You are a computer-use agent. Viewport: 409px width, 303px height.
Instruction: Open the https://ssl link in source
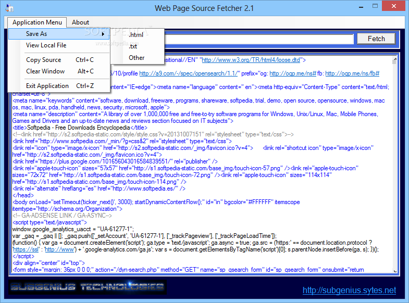pos(26,249)
